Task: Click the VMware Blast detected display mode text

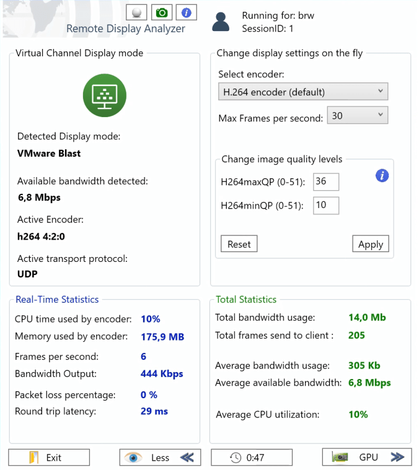Action: point(49,153)
